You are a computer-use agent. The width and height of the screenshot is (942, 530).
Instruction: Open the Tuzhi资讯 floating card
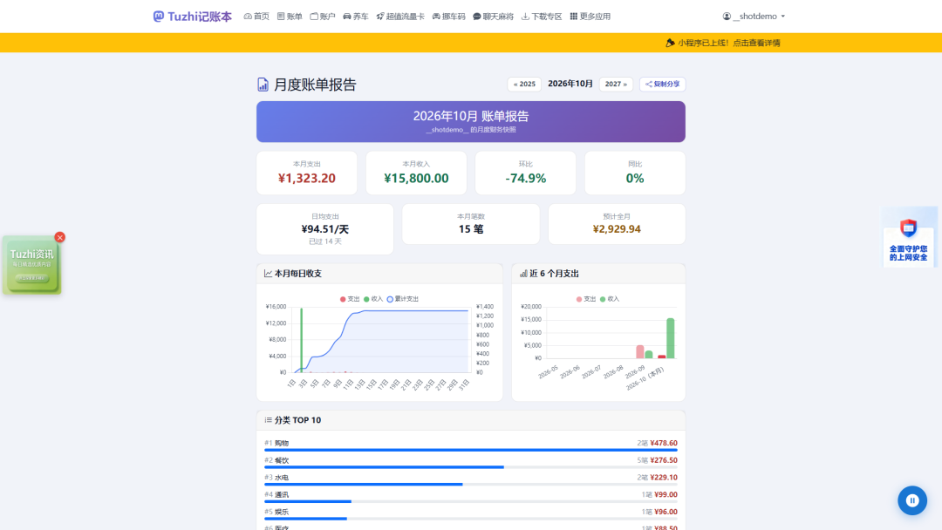point(32,265)
